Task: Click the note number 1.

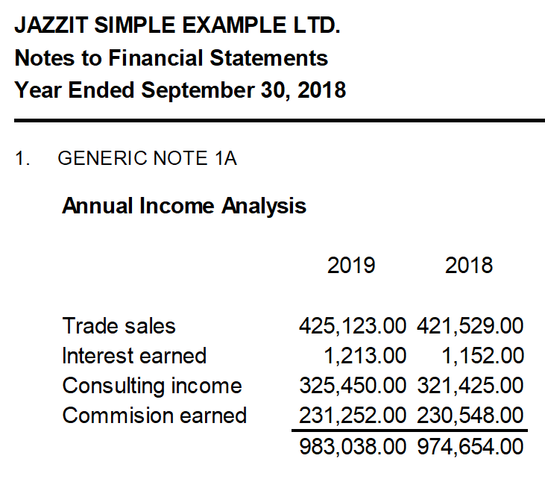Action: pyautogui.click(x=22, y=158)
